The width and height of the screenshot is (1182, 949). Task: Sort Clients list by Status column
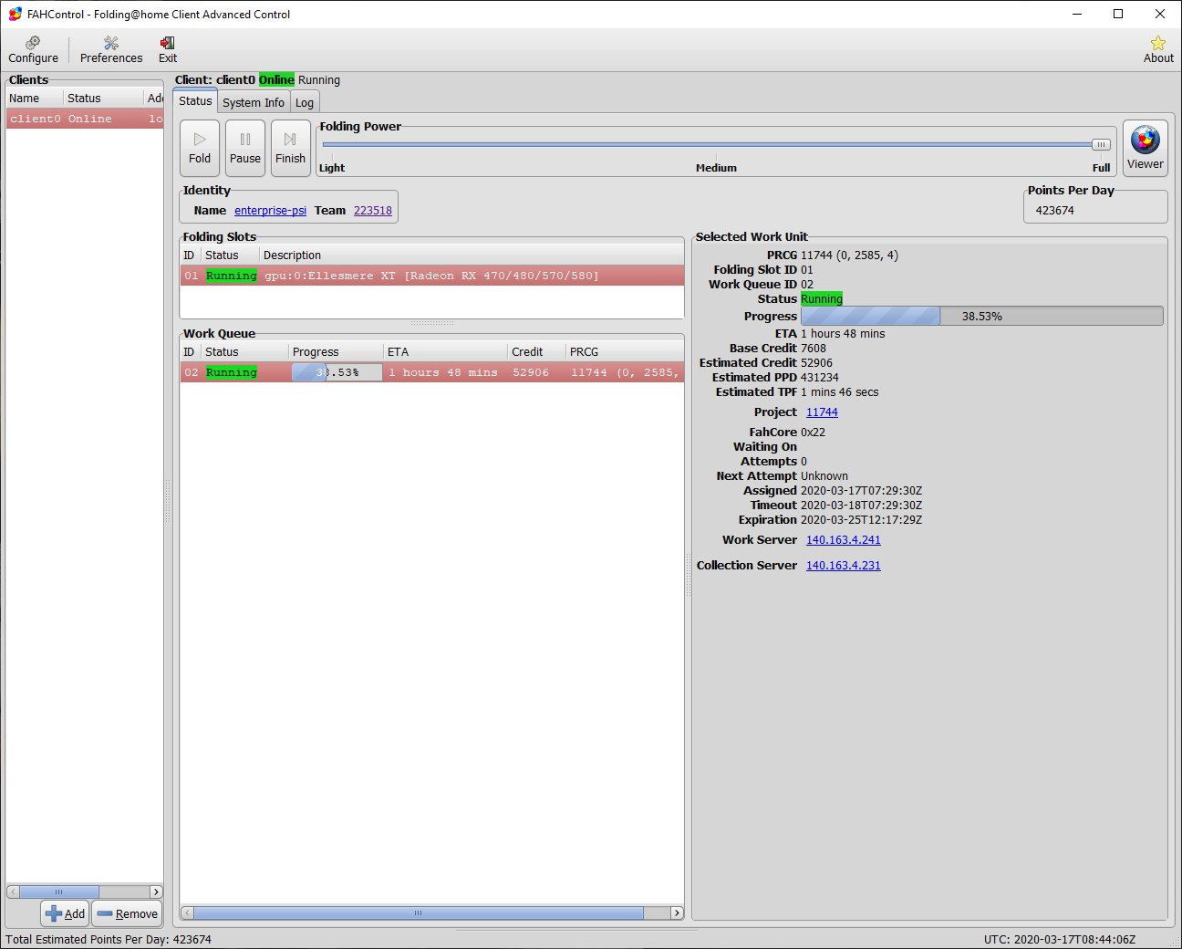point(104,99)
